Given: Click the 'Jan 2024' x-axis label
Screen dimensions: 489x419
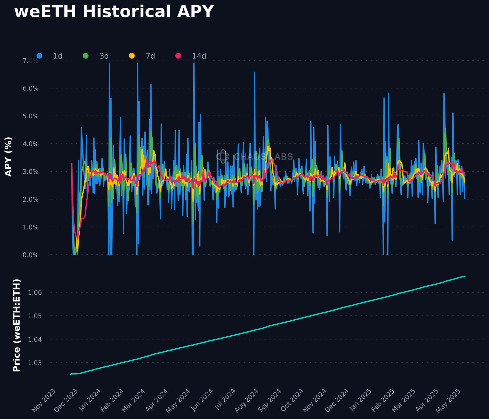Looking at the screenshot, I should [90, 400].
